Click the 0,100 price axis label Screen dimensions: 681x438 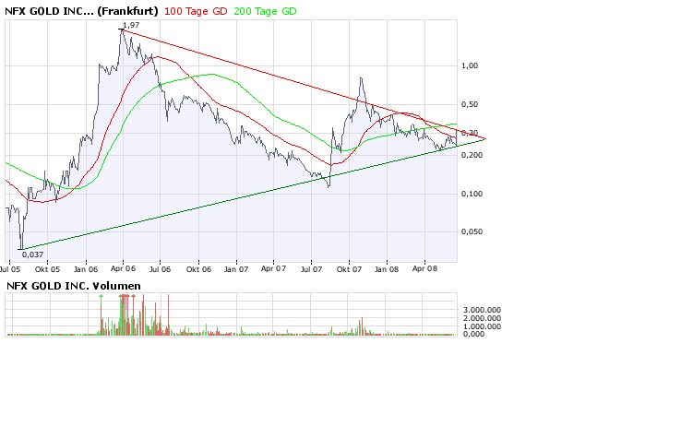(471, 194)
